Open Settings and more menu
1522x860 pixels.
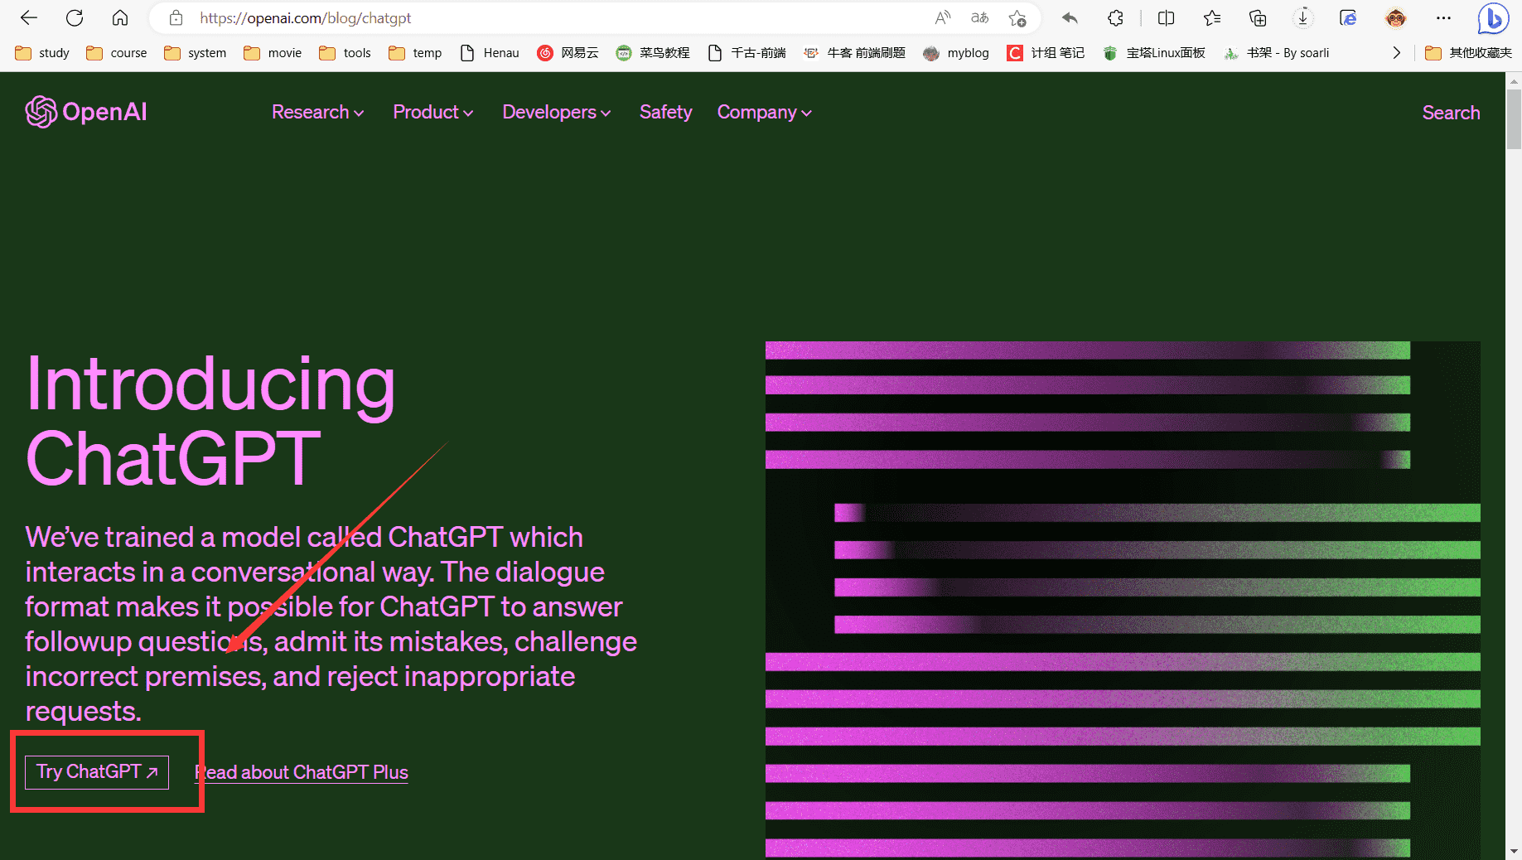tap(1443, 17)
